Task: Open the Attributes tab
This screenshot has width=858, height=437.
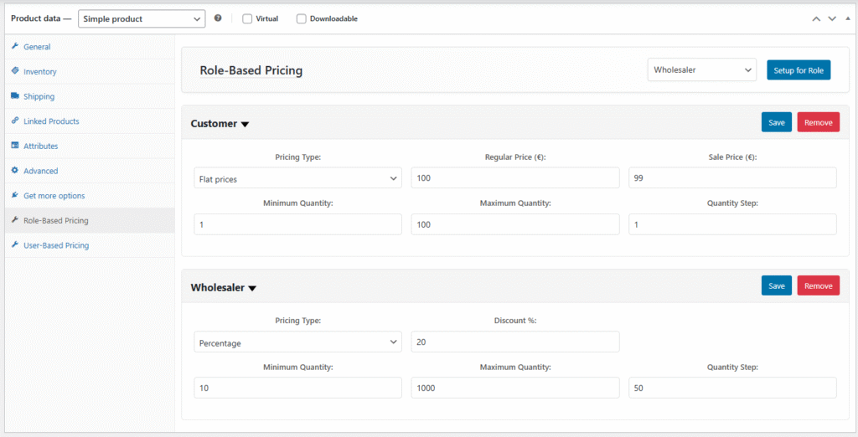Action: 90,146
